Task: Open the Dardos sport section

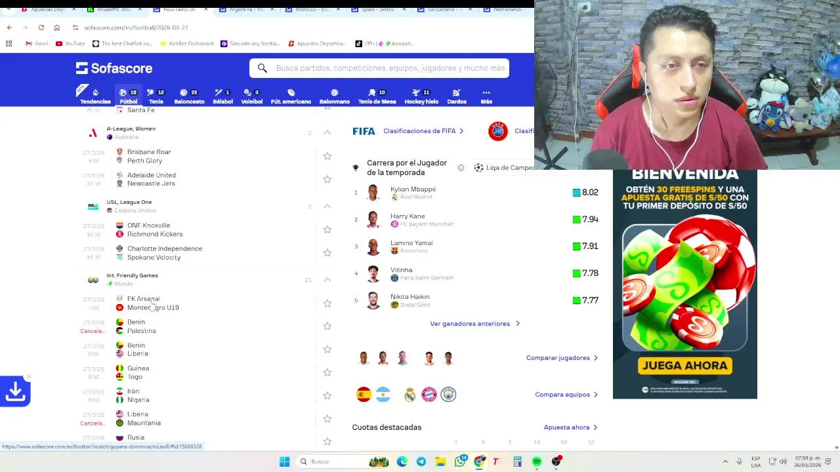Action: coord(457,96)
